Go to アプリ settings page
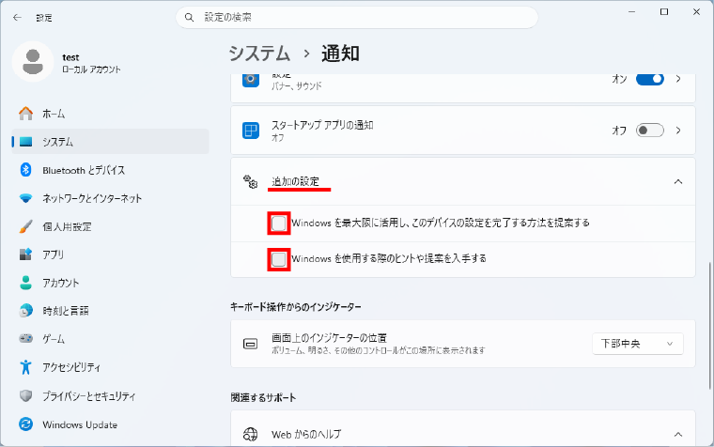 [110, 254]
